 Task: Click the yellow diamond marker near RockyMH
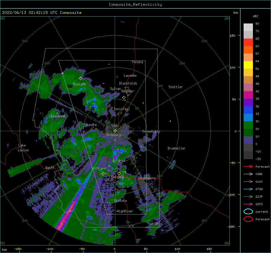[80, 79]
